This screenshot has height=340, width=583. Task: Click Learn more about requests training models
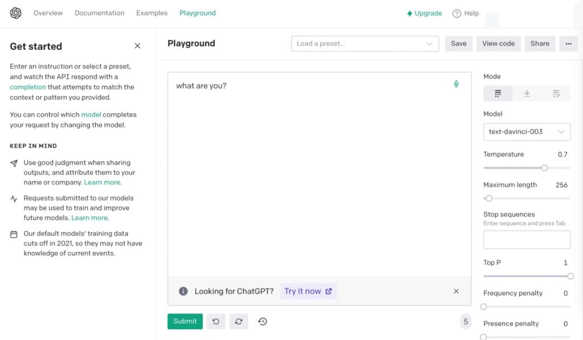89,218
